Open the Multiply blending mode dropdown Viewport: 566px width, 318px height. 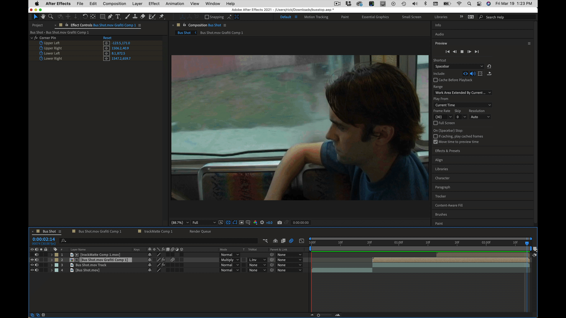point(230,260)
